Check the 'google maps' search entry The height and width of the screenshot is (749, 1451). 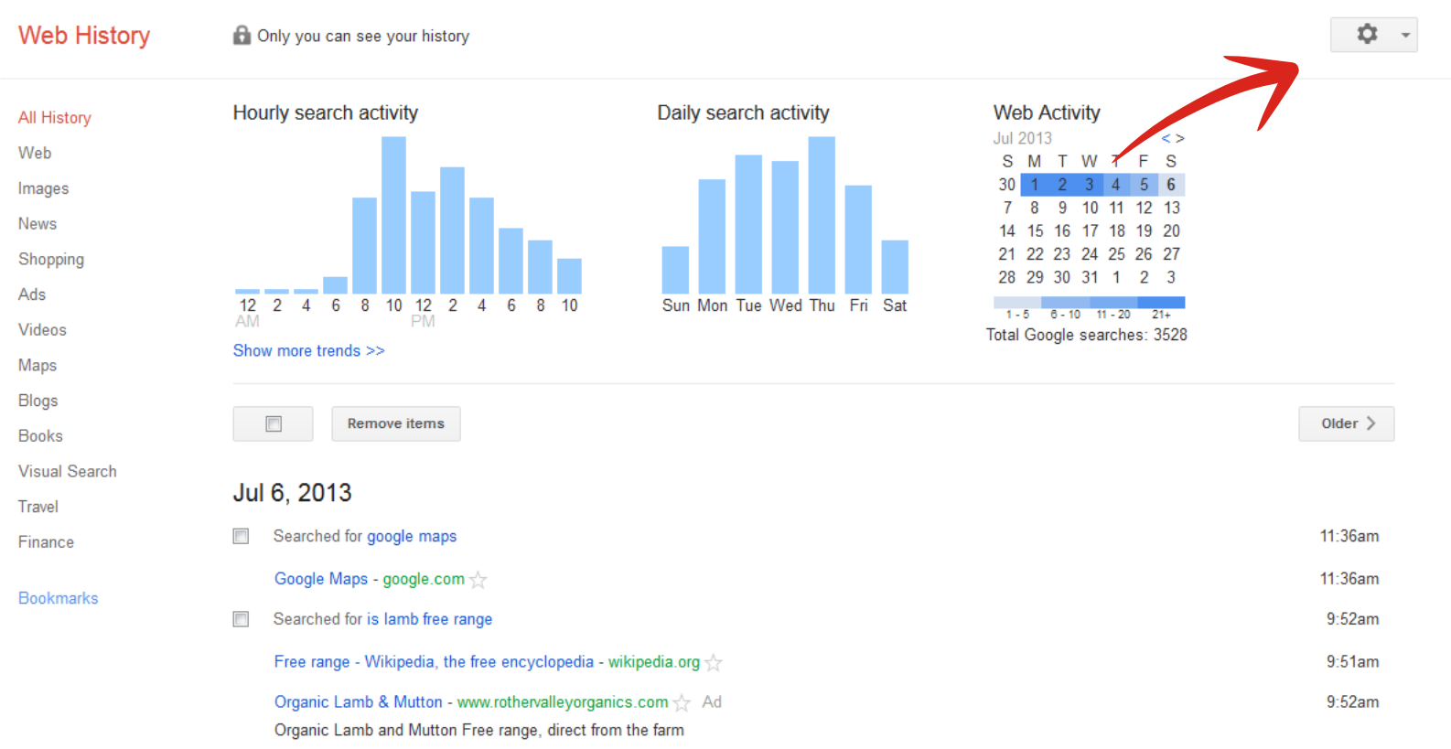[241, 537]
